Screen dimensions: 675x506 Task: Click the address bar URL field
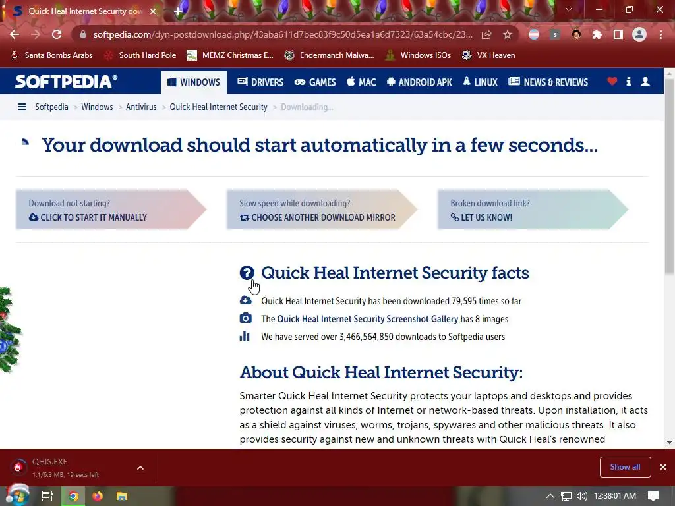282,34
